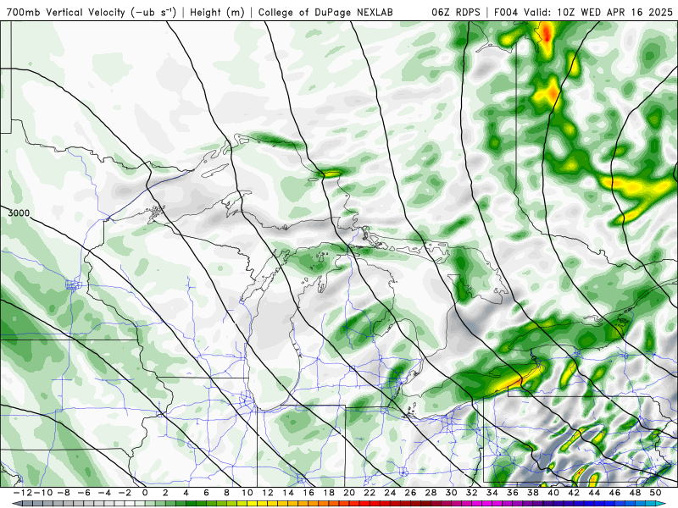Click the "40" colorbar label

[553, 493]
